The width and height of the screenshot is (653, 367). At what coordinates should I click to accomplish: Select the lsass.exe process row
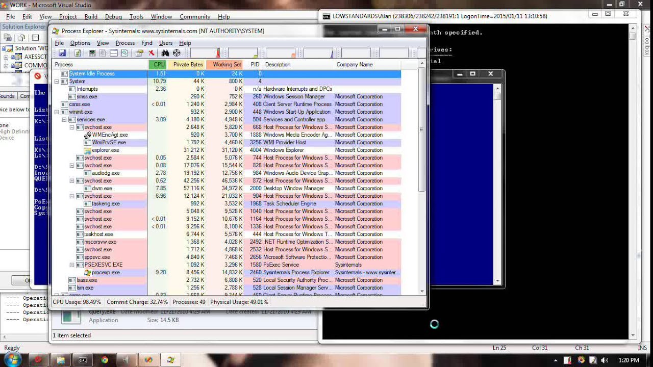pyautogui.click(x=227, y=280)
